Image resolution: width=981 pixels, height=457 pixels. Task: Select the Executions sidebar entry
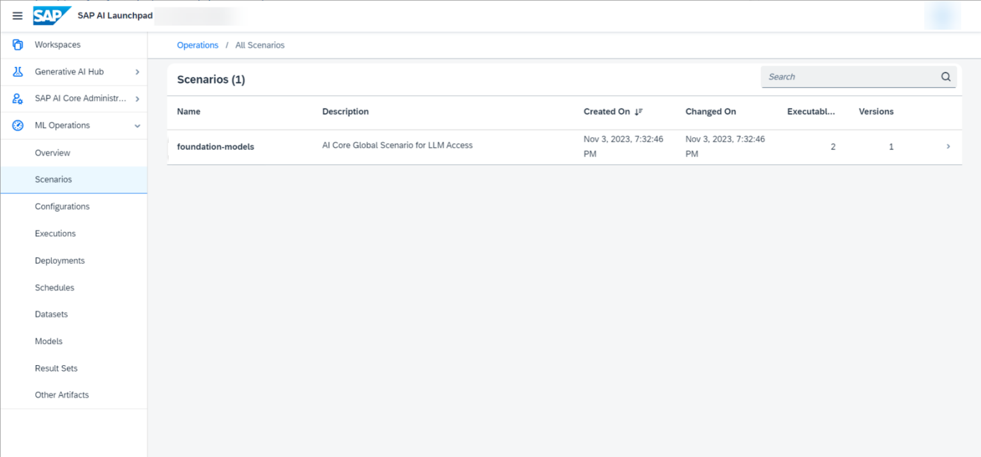55,233
